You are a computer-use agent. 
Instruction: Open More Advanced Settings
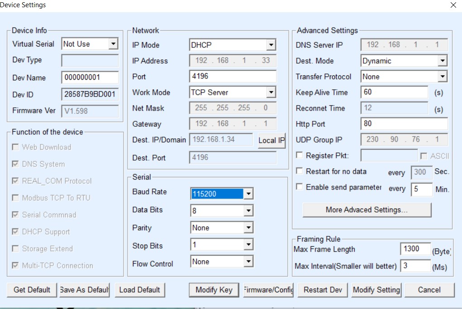[x=367, y=210]
